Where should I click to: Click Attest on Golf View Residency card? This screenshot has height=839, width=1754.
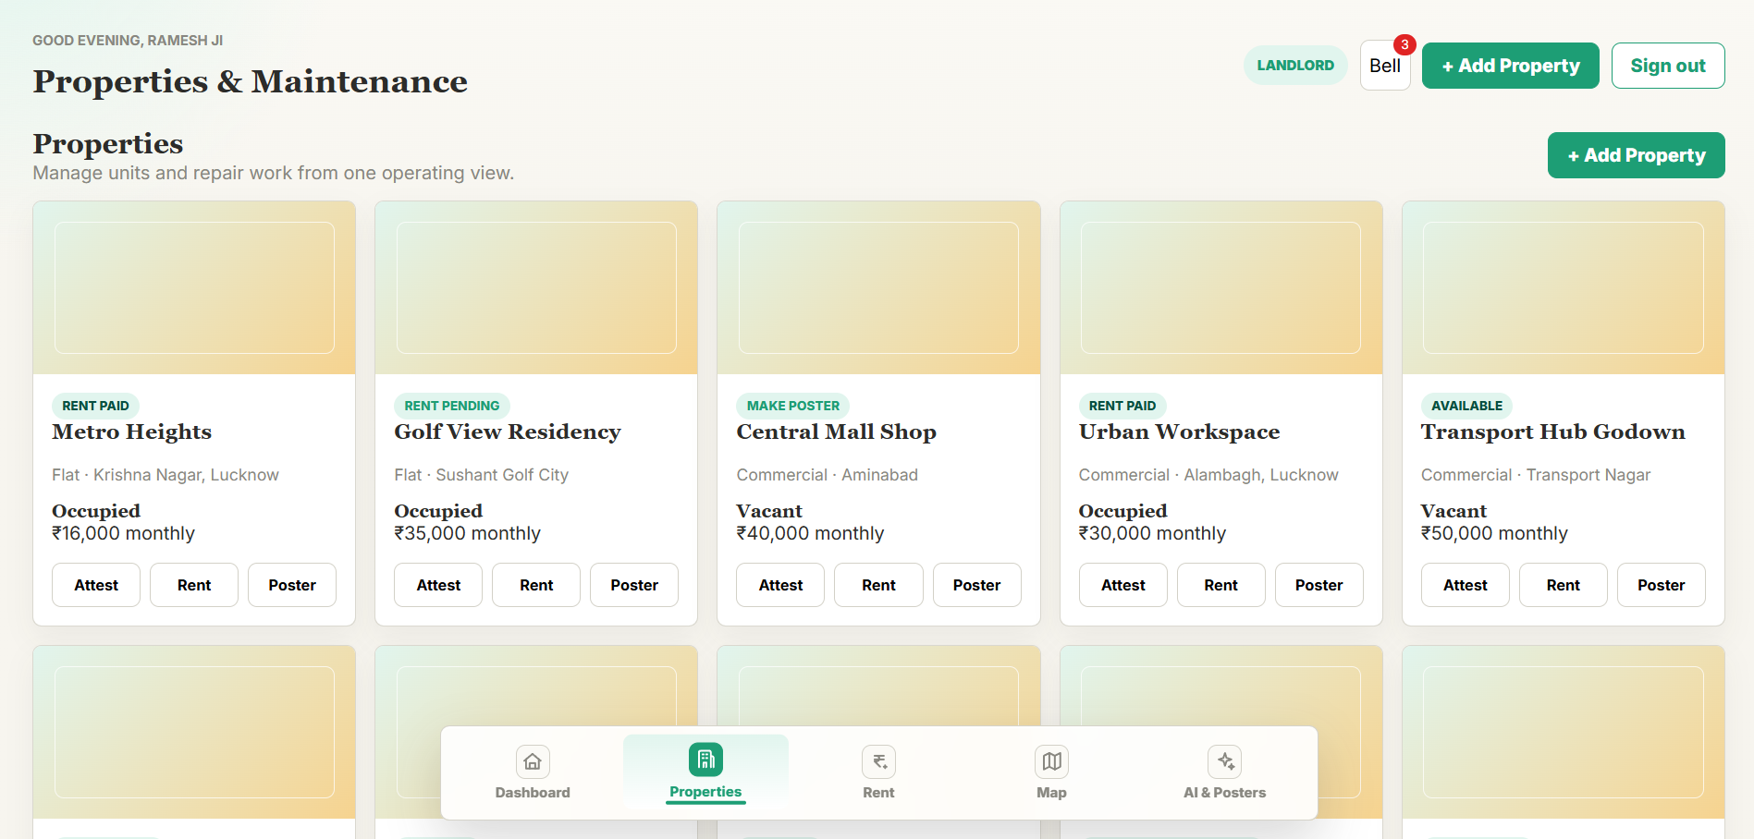tap(438, 585)
